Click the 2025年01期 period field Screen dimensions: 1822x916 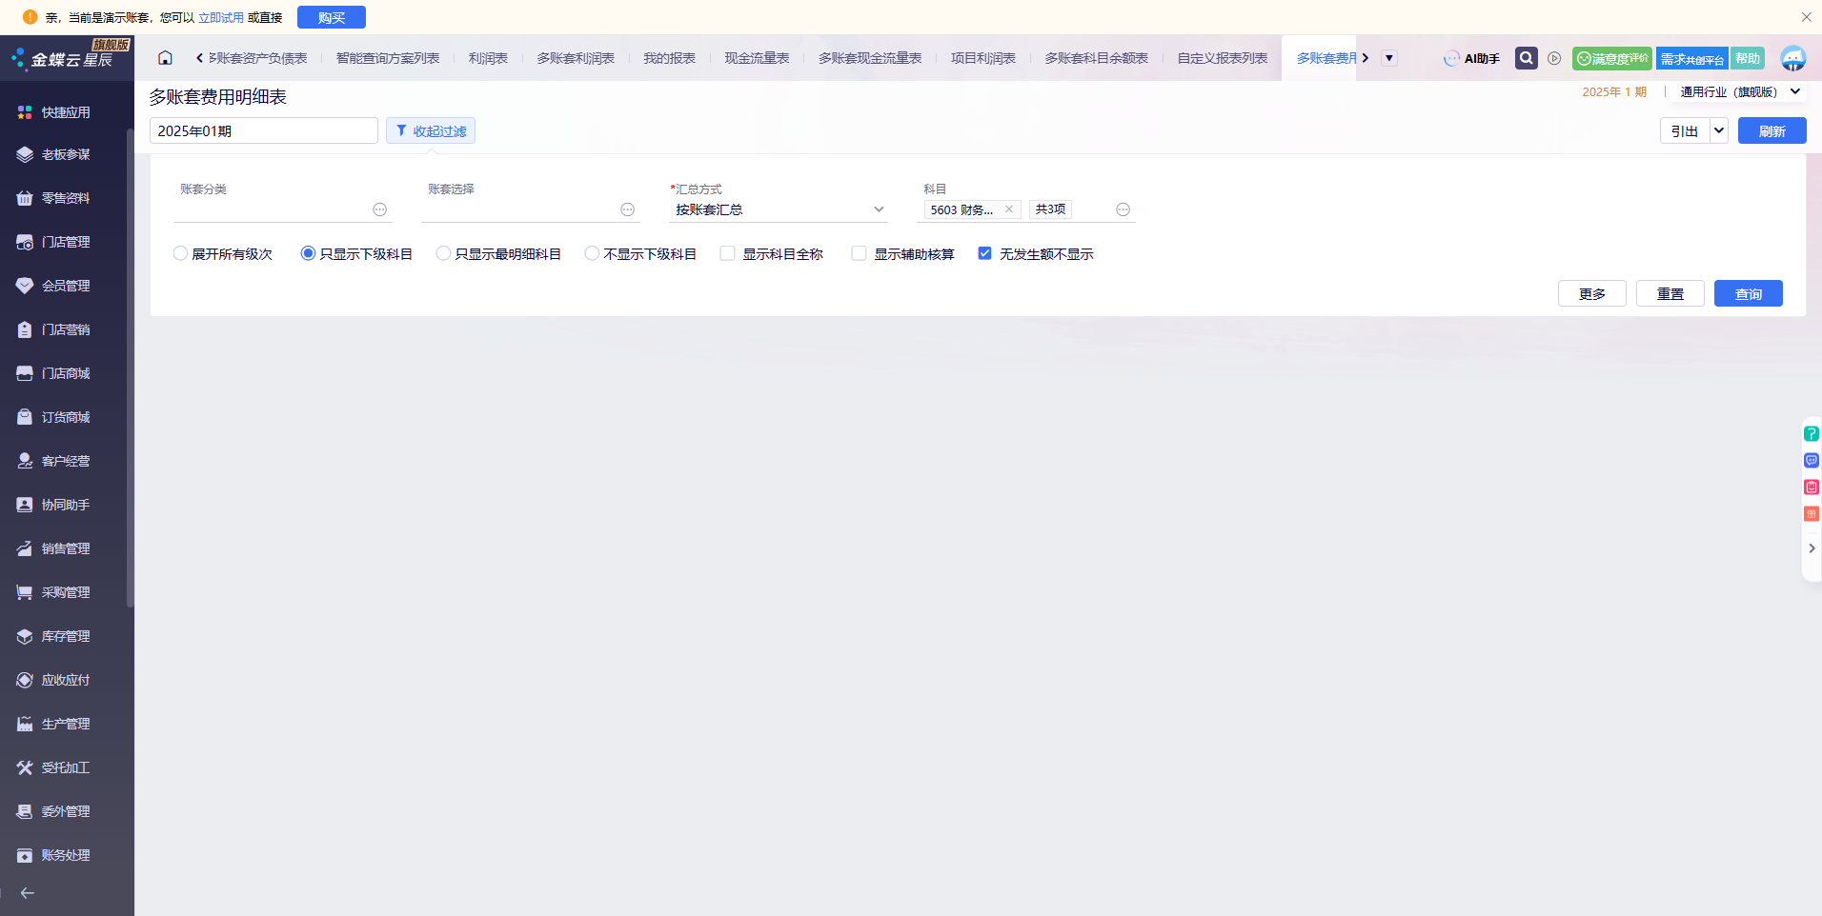click(263, 130)
